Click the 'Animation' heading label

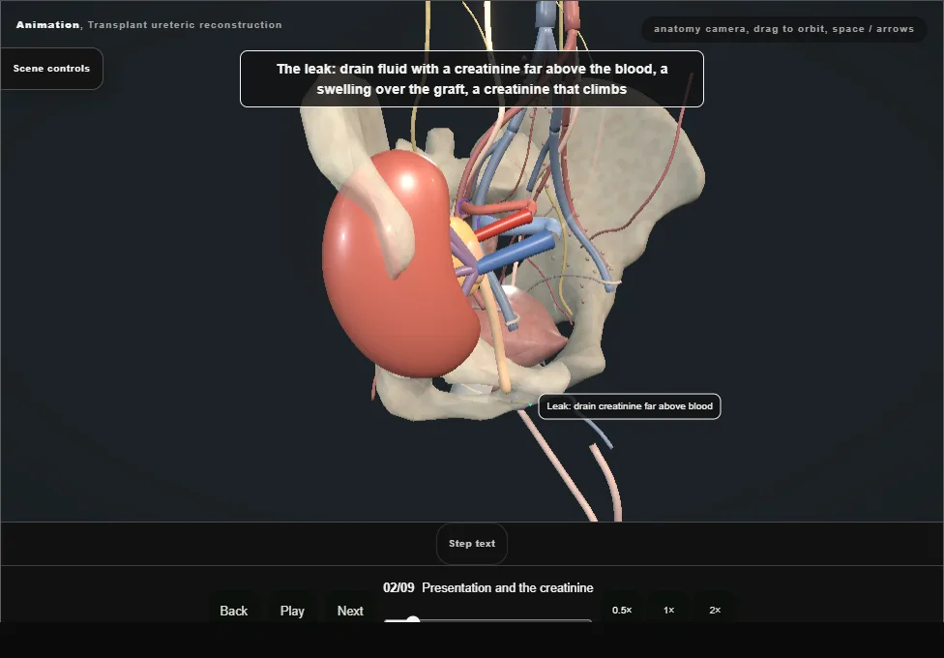tap(47, 25)
